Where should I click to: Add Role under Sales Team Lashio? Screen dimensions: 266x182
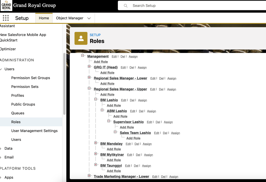coord(133,138)
